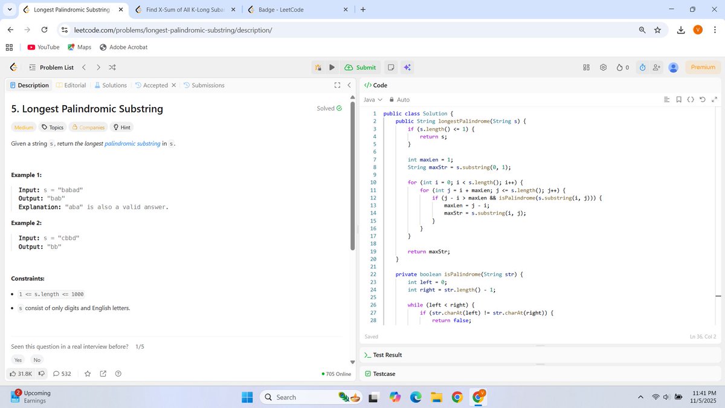Open the layout manager grid icon
This screenshot has width=725, height=408.
586,67
